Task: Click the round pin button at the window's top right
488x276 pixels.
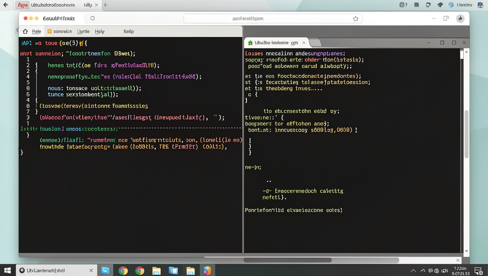Action: [460, 19]
